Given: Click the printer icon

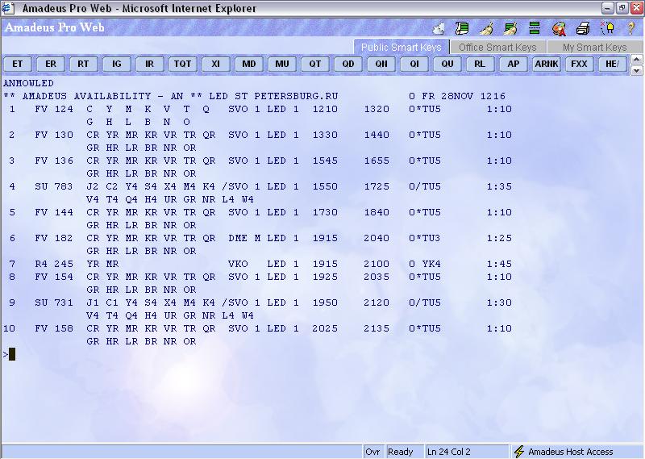Looking at the screenshot, I should tap(583, 28).
